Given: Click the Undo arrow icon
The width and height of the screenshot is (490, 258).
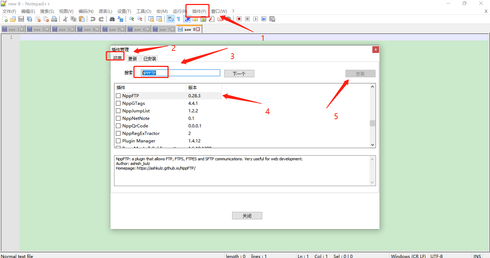Looking at the screenshot, I should 93,19.
